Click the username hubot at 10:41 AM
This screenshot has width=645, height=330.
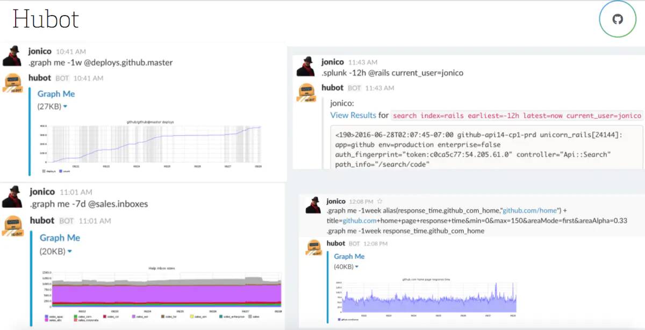coord(39,78)
